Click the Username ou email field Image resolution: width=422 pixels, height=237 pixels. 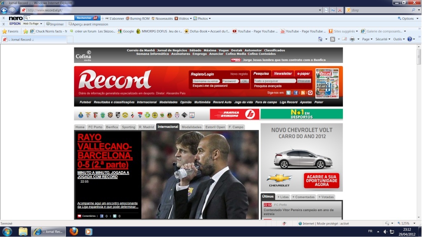[x=206, y=81]
